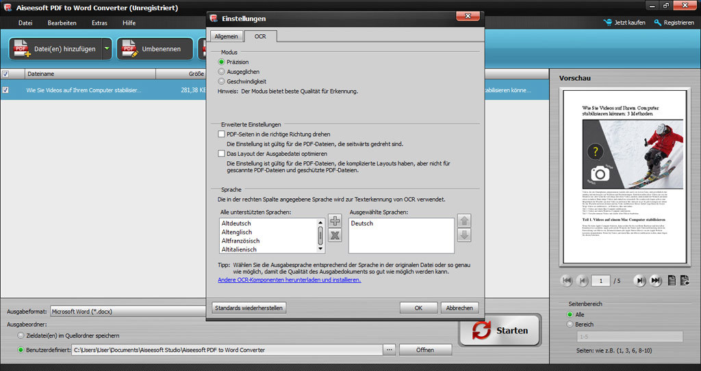This screenshot has height=371, width=701.
Task: Click Standards wiederherstellen button
Action: point(248,307)
